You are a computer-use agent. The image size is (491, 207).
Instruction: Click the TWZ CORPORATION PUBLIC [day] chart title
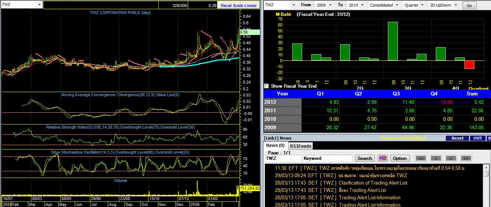point(120,13)
